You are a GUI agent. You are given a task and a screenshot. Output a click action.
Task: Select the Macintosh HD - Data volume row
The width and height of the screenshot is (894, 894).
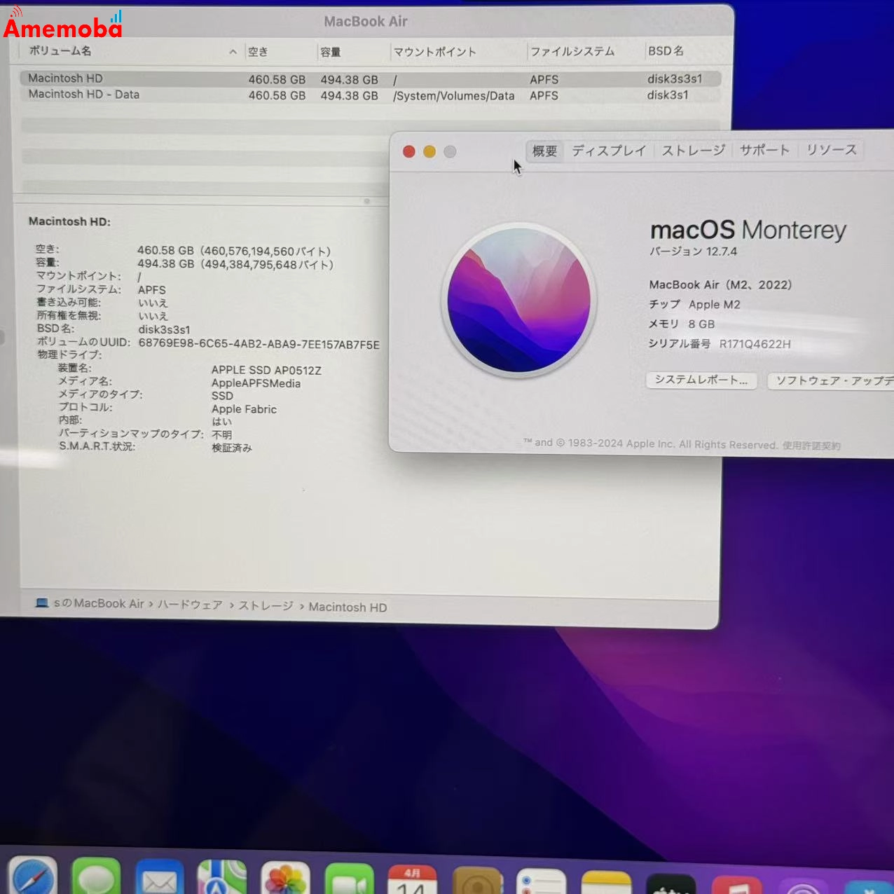pos(210,95)
